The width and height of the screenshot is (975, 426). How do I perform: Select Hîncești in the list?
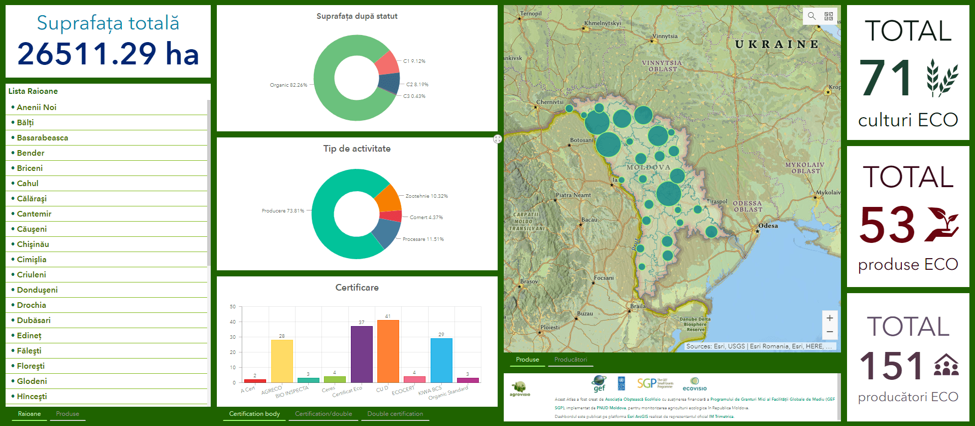coord(107,397)
